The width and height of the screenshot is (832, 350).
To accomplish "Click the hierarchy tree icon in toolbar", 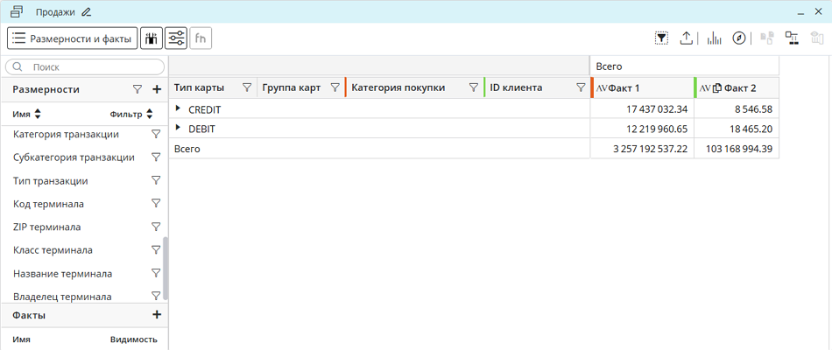I will 792,38.
